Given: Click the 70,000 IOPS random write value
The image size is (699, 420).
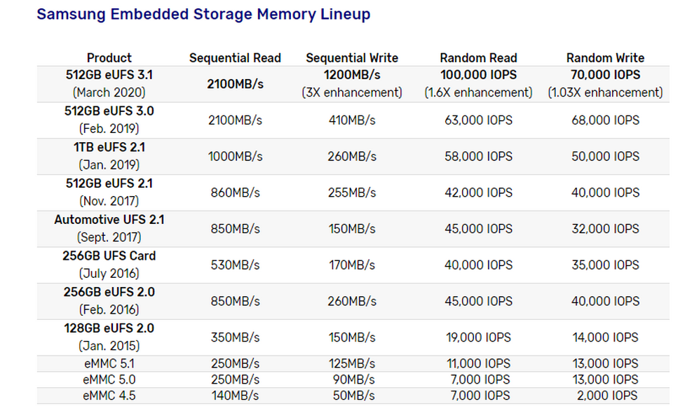Looking at the screenshot, I should [605, 75].
